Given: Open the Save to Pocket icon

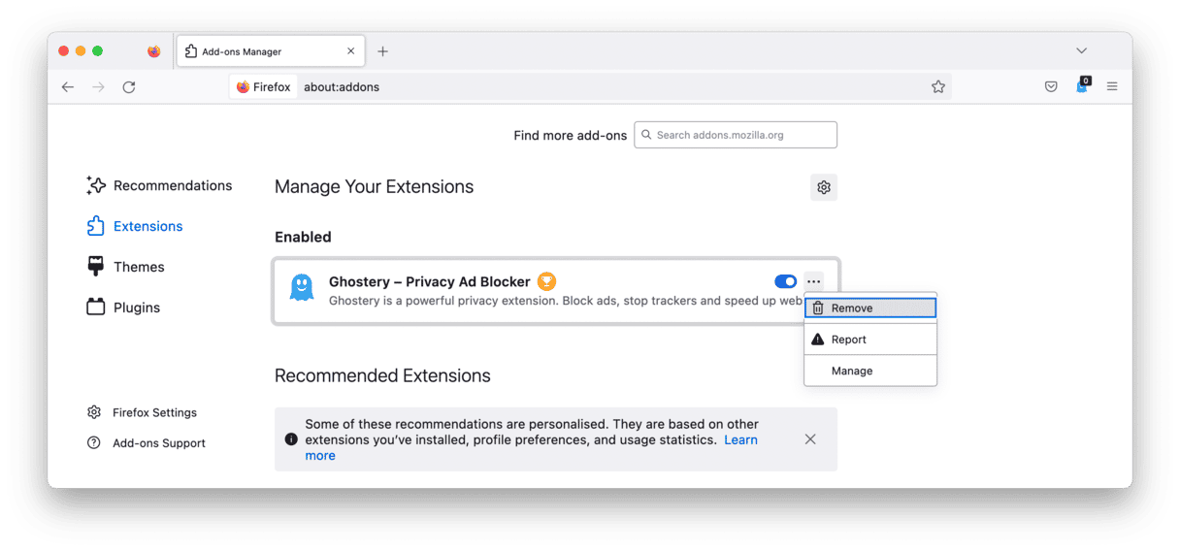Looking at the screenshot, I should click(x=1051, y=87).
